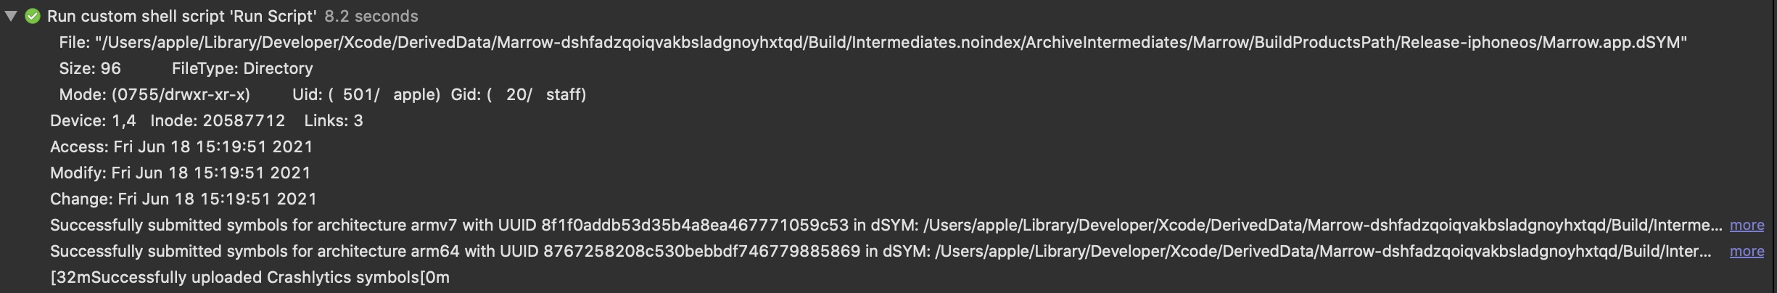The width and height of the screenshot is (1777, 293).
Task: Select the Mode 0755 permissions text
Action: pos(154,94)
